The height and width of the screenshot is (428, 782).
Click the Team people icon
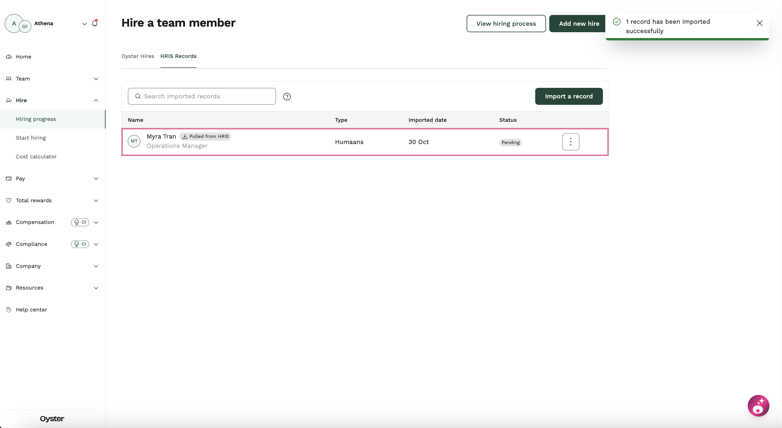(x=9, y=78)
